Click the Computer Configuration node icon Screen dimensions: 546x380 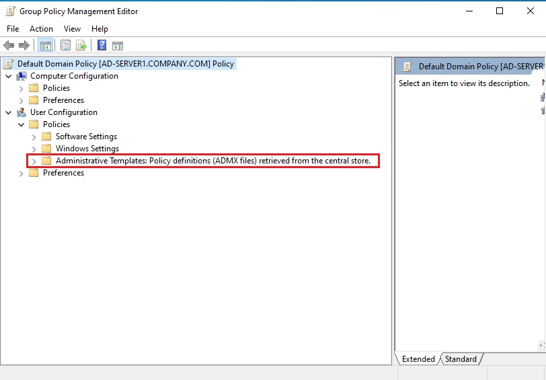point(22,76)
